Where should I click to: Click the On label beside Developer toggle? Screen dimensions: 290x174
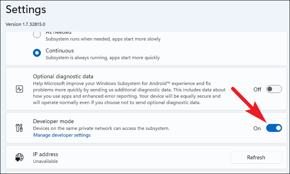tap(257, 128)
